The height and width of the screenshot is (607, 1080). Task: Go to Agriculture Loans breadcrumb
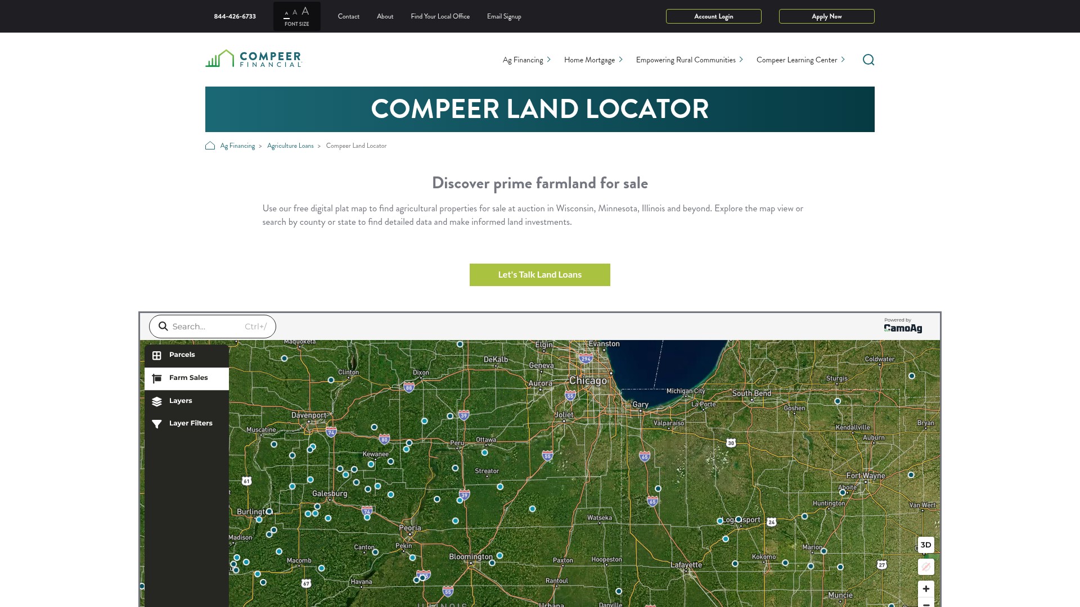pos(290,146)
